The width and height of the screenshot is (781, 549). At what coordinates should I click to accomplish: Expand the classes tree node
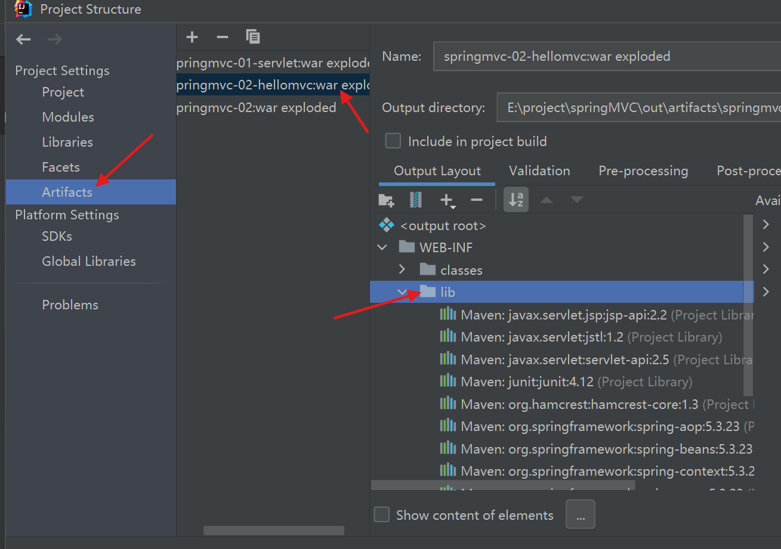[x=402, y=270]
